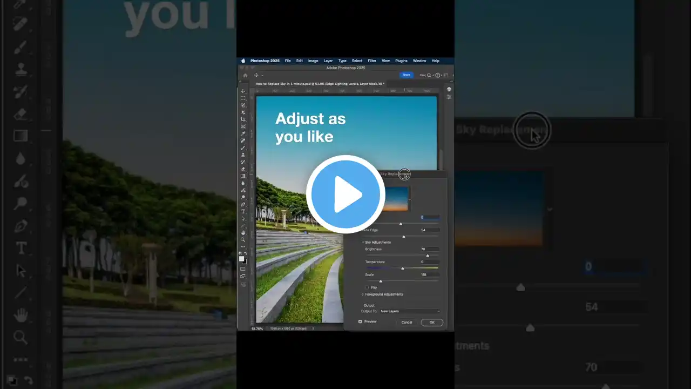
Task: Open the Layer menu
Action: click(328, 61)
